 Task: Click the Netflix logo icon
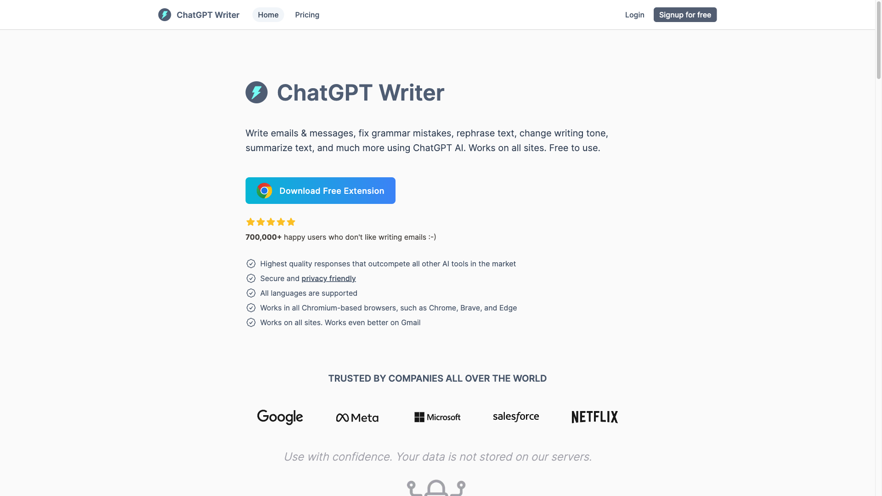[594, 417]
